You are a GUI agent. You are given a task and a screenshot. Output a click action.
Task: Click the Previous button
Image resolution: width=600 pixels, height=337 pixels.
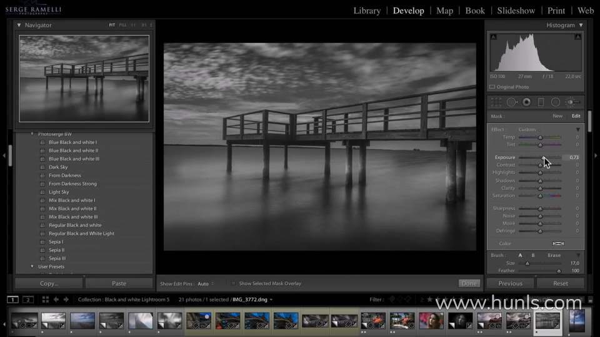click(x=510, y=283)
